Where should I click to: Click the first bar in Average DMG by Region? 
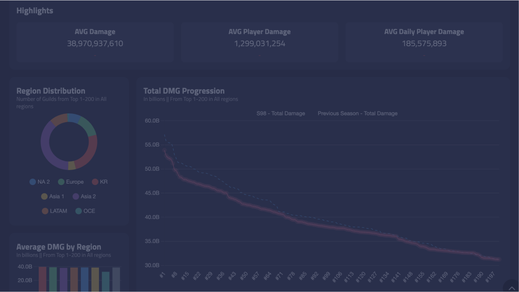(42, 279)
